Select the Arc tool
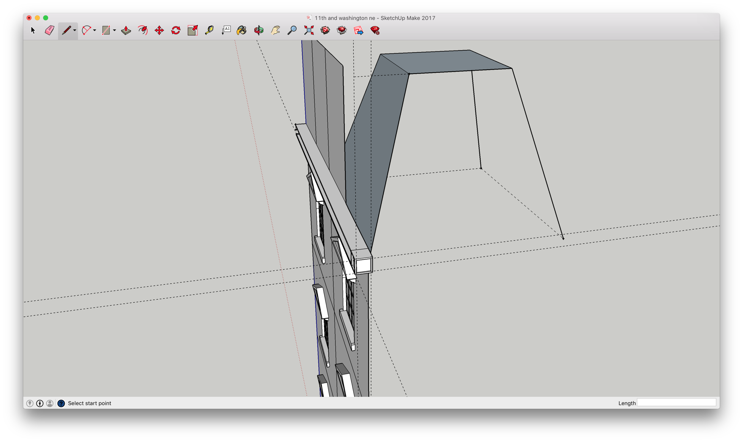Screen dimensions: 743x442 tap(86, 30)
